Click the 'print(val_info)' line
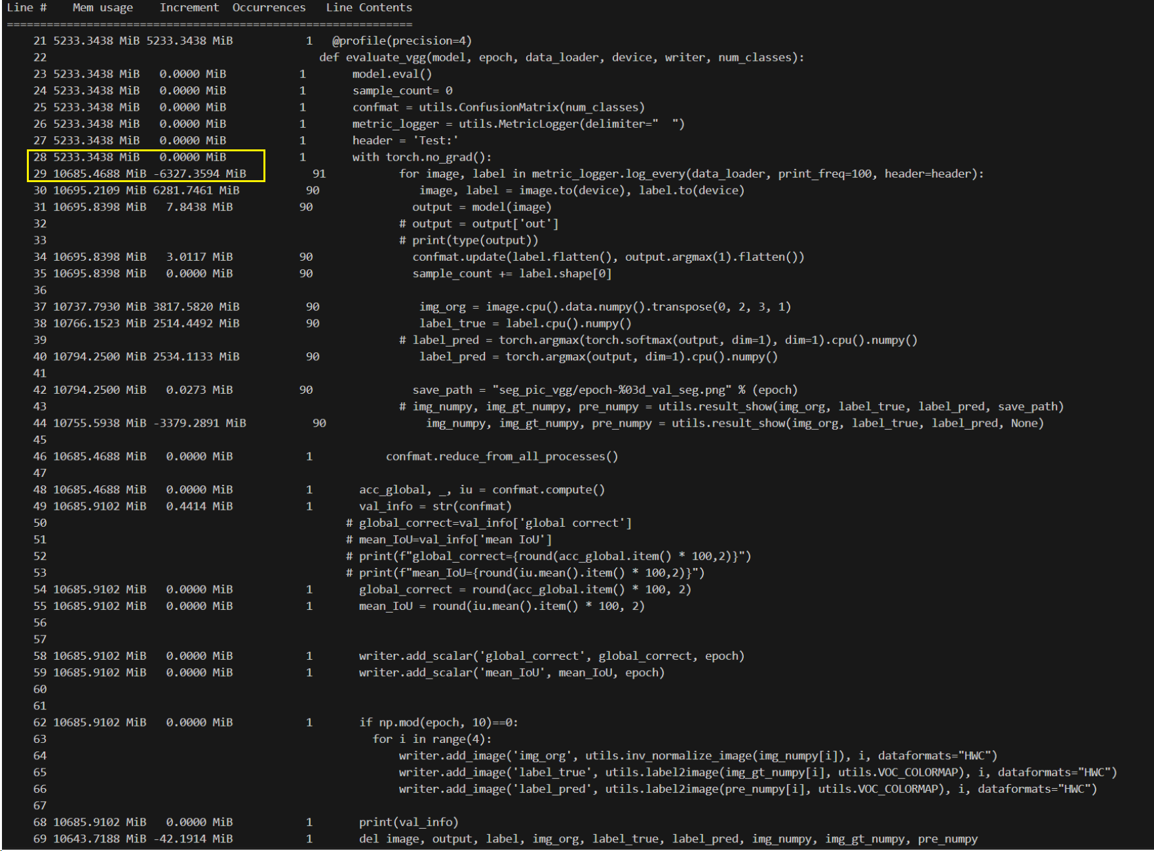The height and width of the screenshot is (851, 1154). point(409,822)
